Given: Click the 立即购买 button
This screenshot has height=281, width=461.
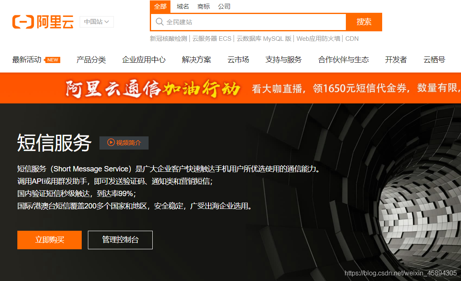Looking at the screenshot, I should click(50, 240).
